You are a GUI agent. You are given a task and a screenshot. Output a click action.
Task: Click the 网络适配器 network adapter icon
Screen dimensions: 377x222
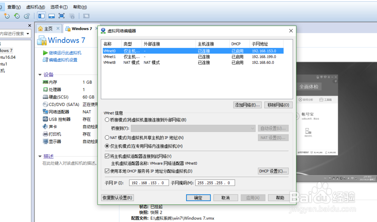(x=45, y=112)
